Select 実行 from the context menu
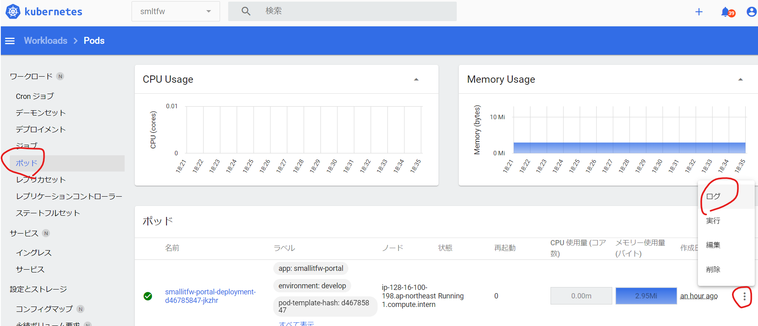The width and height of the screenshot is (758, 326). coord(713,221)
